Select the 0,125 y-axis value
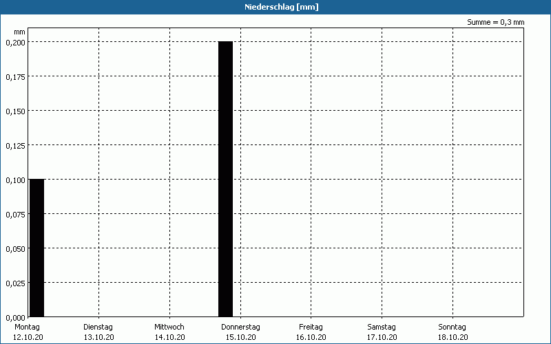The height and width of the screenshot is (344, 551). click(x=15, y=145)
